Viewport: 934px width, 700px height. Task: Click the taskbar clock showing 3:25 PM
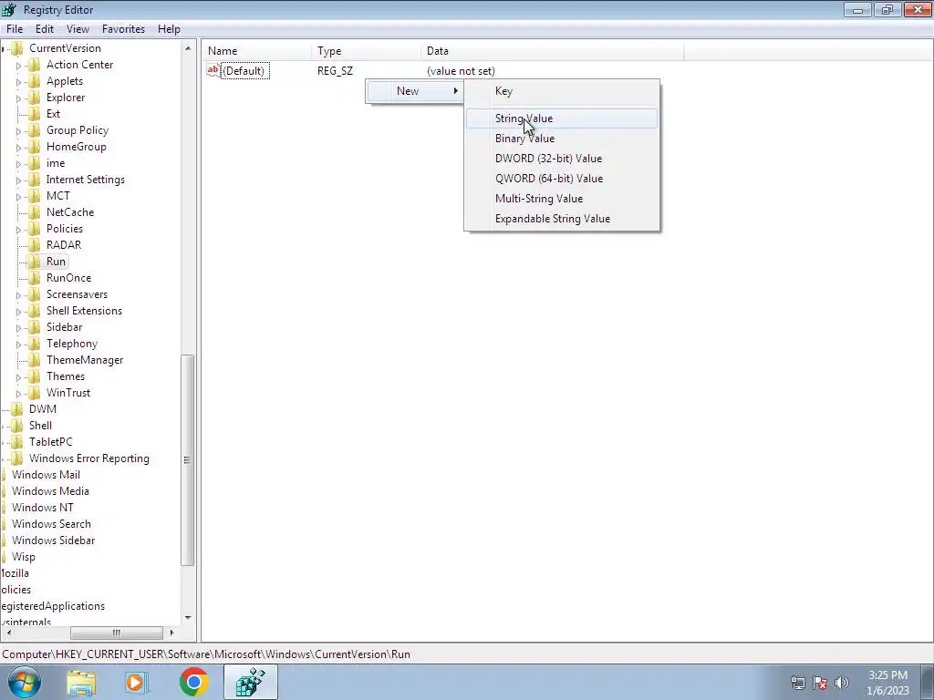(x=888, y=683)
